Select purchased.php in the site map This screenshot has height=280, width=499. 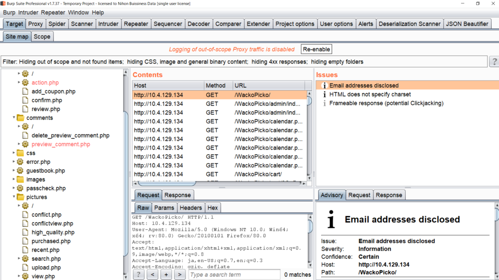[51, 241]
